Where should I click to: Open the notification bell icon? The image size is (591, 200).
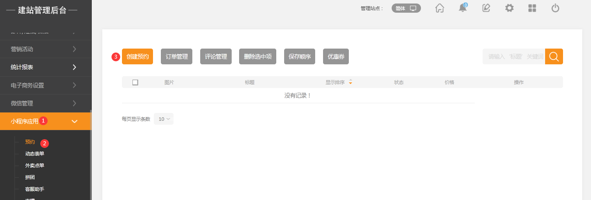click(x=462, y=8)
